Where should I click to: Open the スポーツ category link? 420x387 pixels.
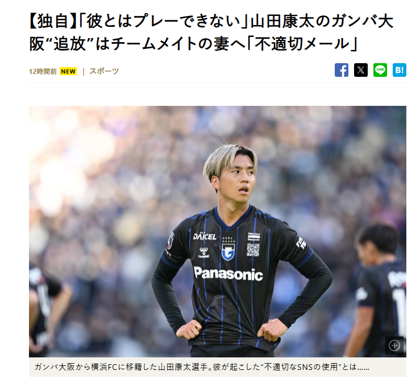(x=104, y=71)
